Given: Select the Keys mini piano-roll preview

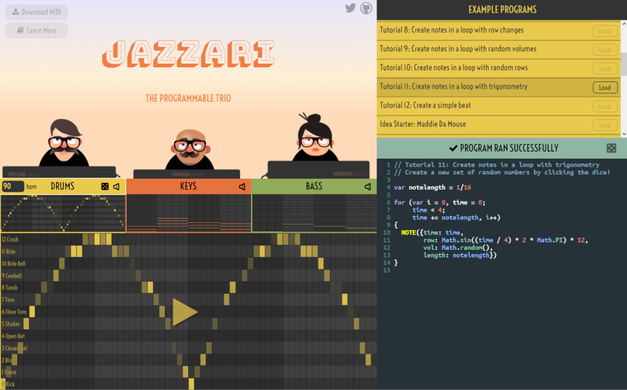Looking at the screenshot, I should point(189,213).
